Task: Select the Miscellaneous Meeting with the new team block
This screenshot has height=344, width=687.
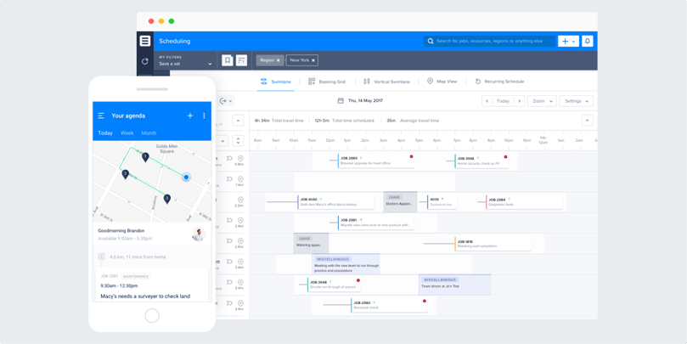Action: click(x=346, y=264)
